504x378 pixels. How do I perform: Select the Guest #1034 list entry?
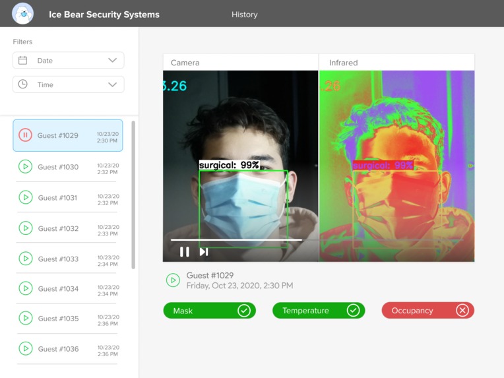click(x=67, y=288)
